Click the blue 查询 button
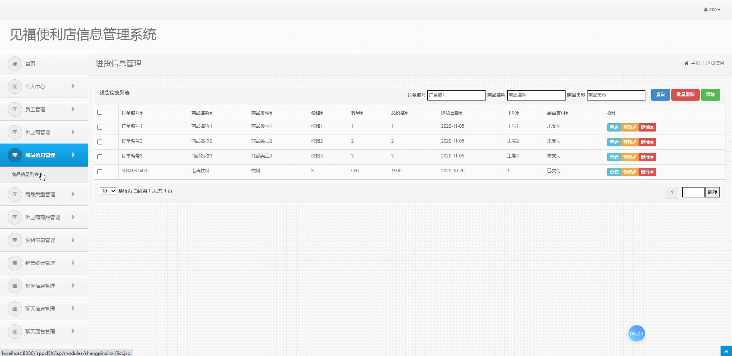This screenshot has width=732, height=356. click(x=660, y=95)
